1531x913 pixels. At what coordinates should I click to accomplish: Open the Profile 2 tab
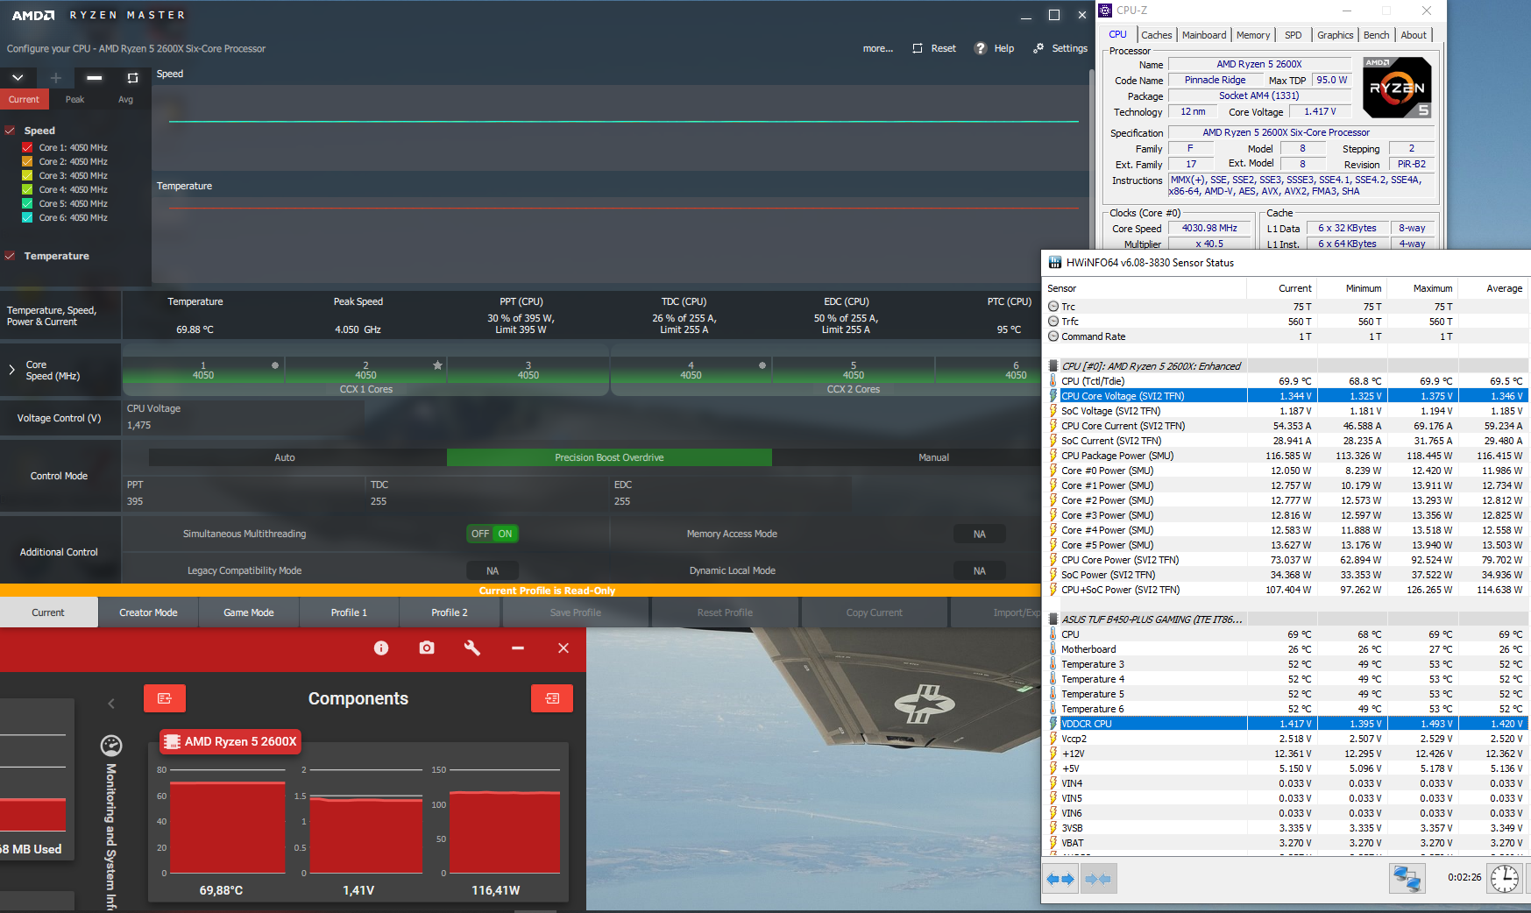450,612
